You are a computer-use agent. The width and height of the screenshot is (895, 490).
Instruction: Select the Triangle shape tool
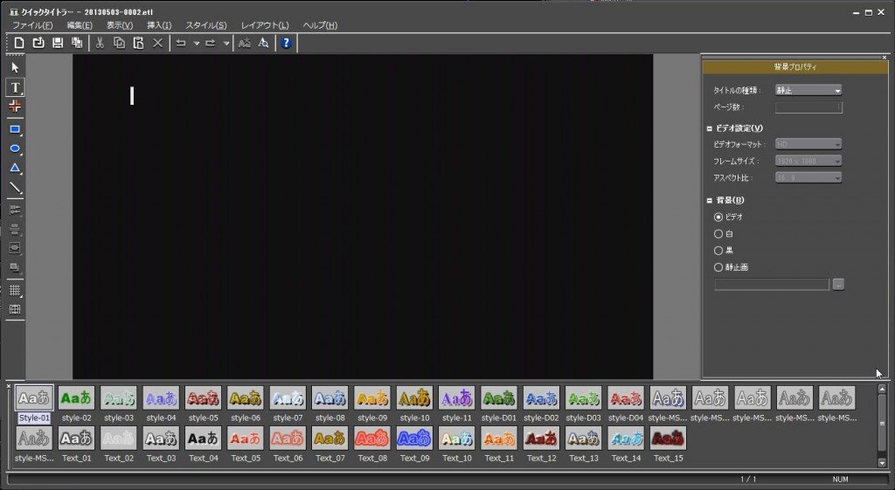16,169
